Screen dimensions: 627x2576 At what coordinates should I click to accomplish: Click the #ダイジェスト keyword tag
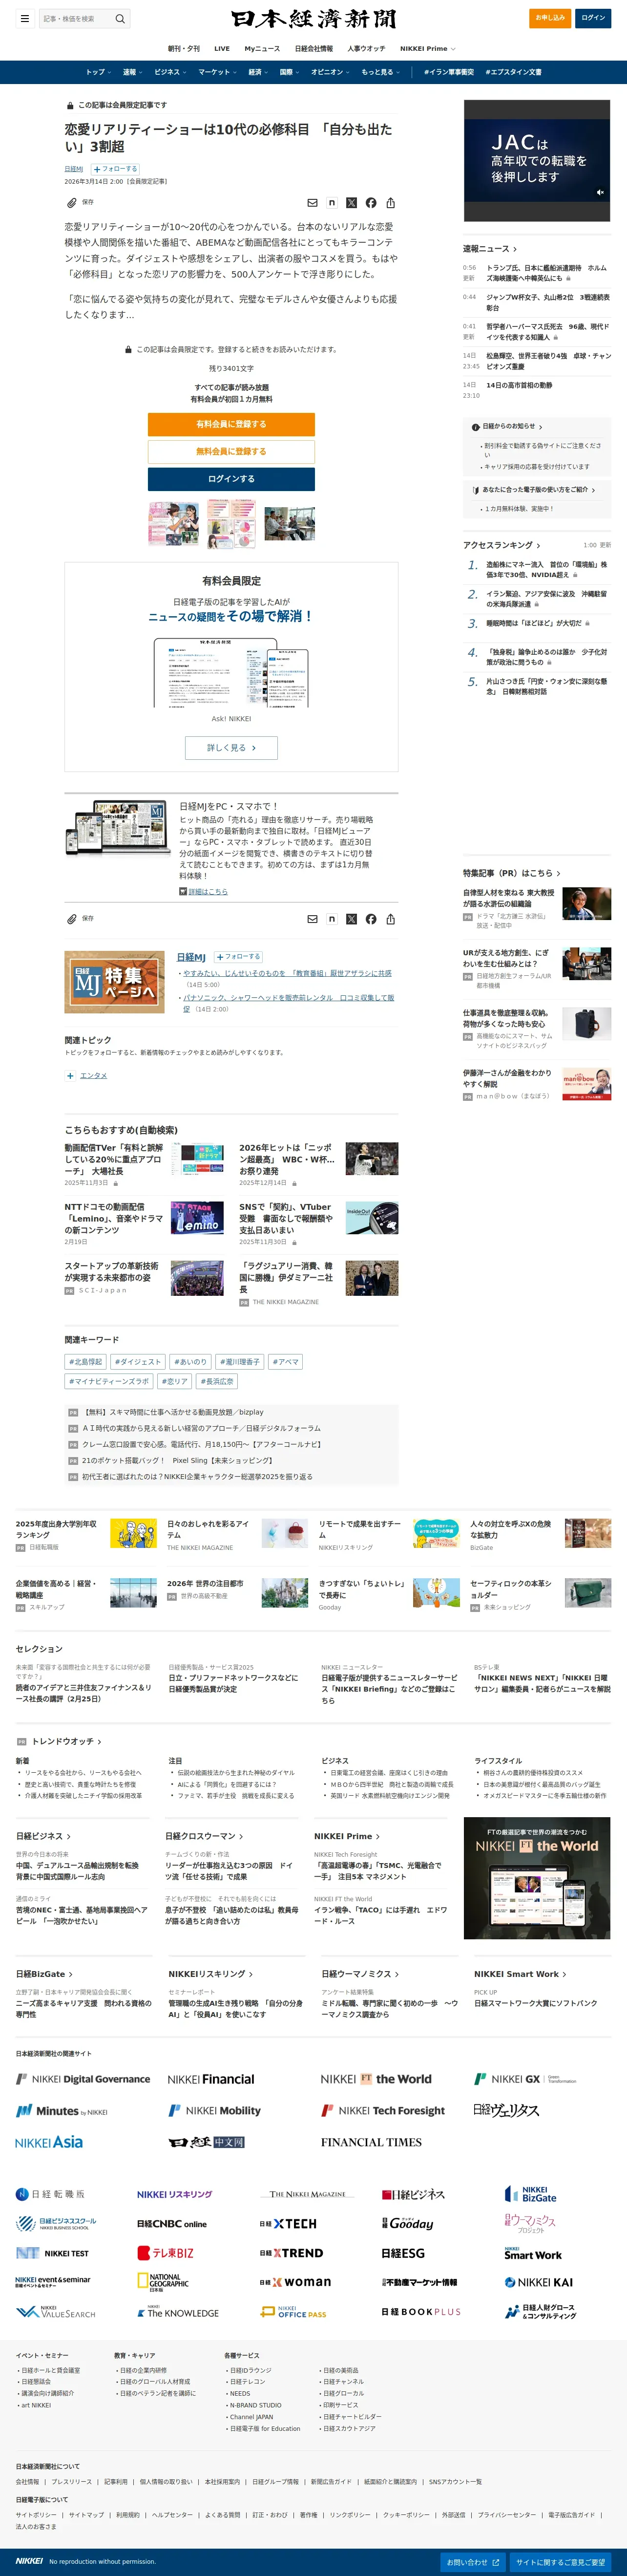pyautogui.click(x=138, y=1361)
